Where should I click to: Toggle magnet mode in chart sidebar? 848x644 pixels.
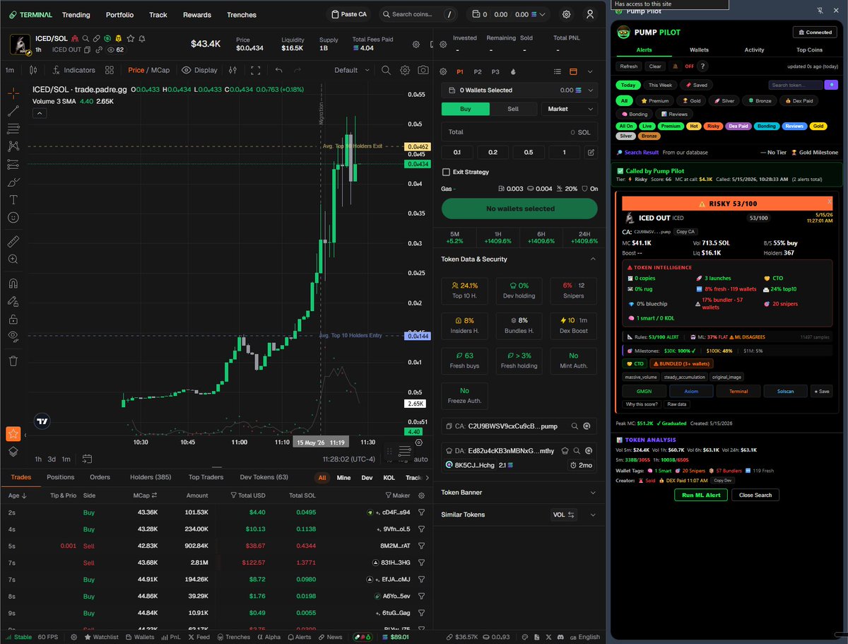click(13, 284)
